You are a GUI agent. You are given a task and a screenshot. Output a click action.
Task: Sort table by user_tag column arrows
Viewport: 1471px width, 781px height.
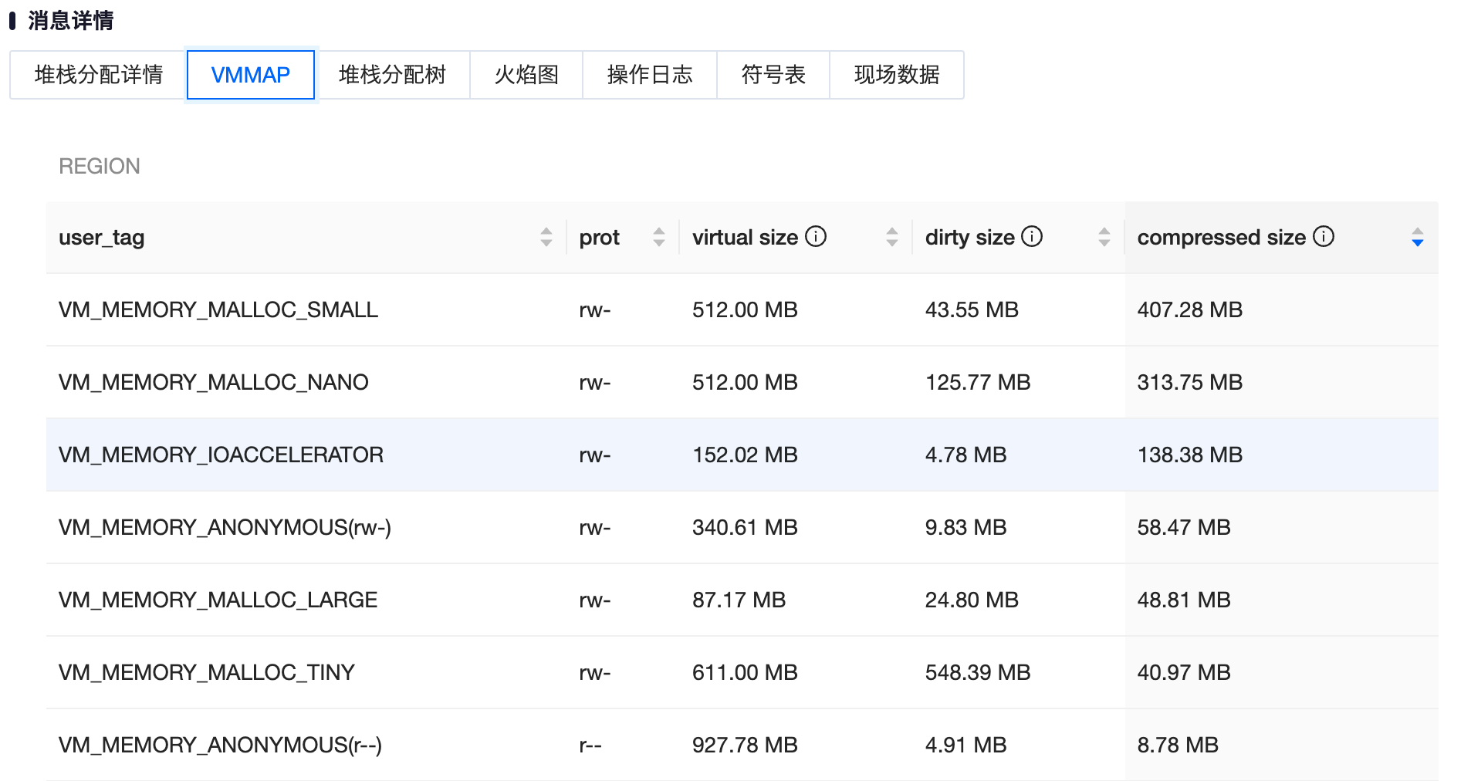pyautogui.click(x=546, y=237)
